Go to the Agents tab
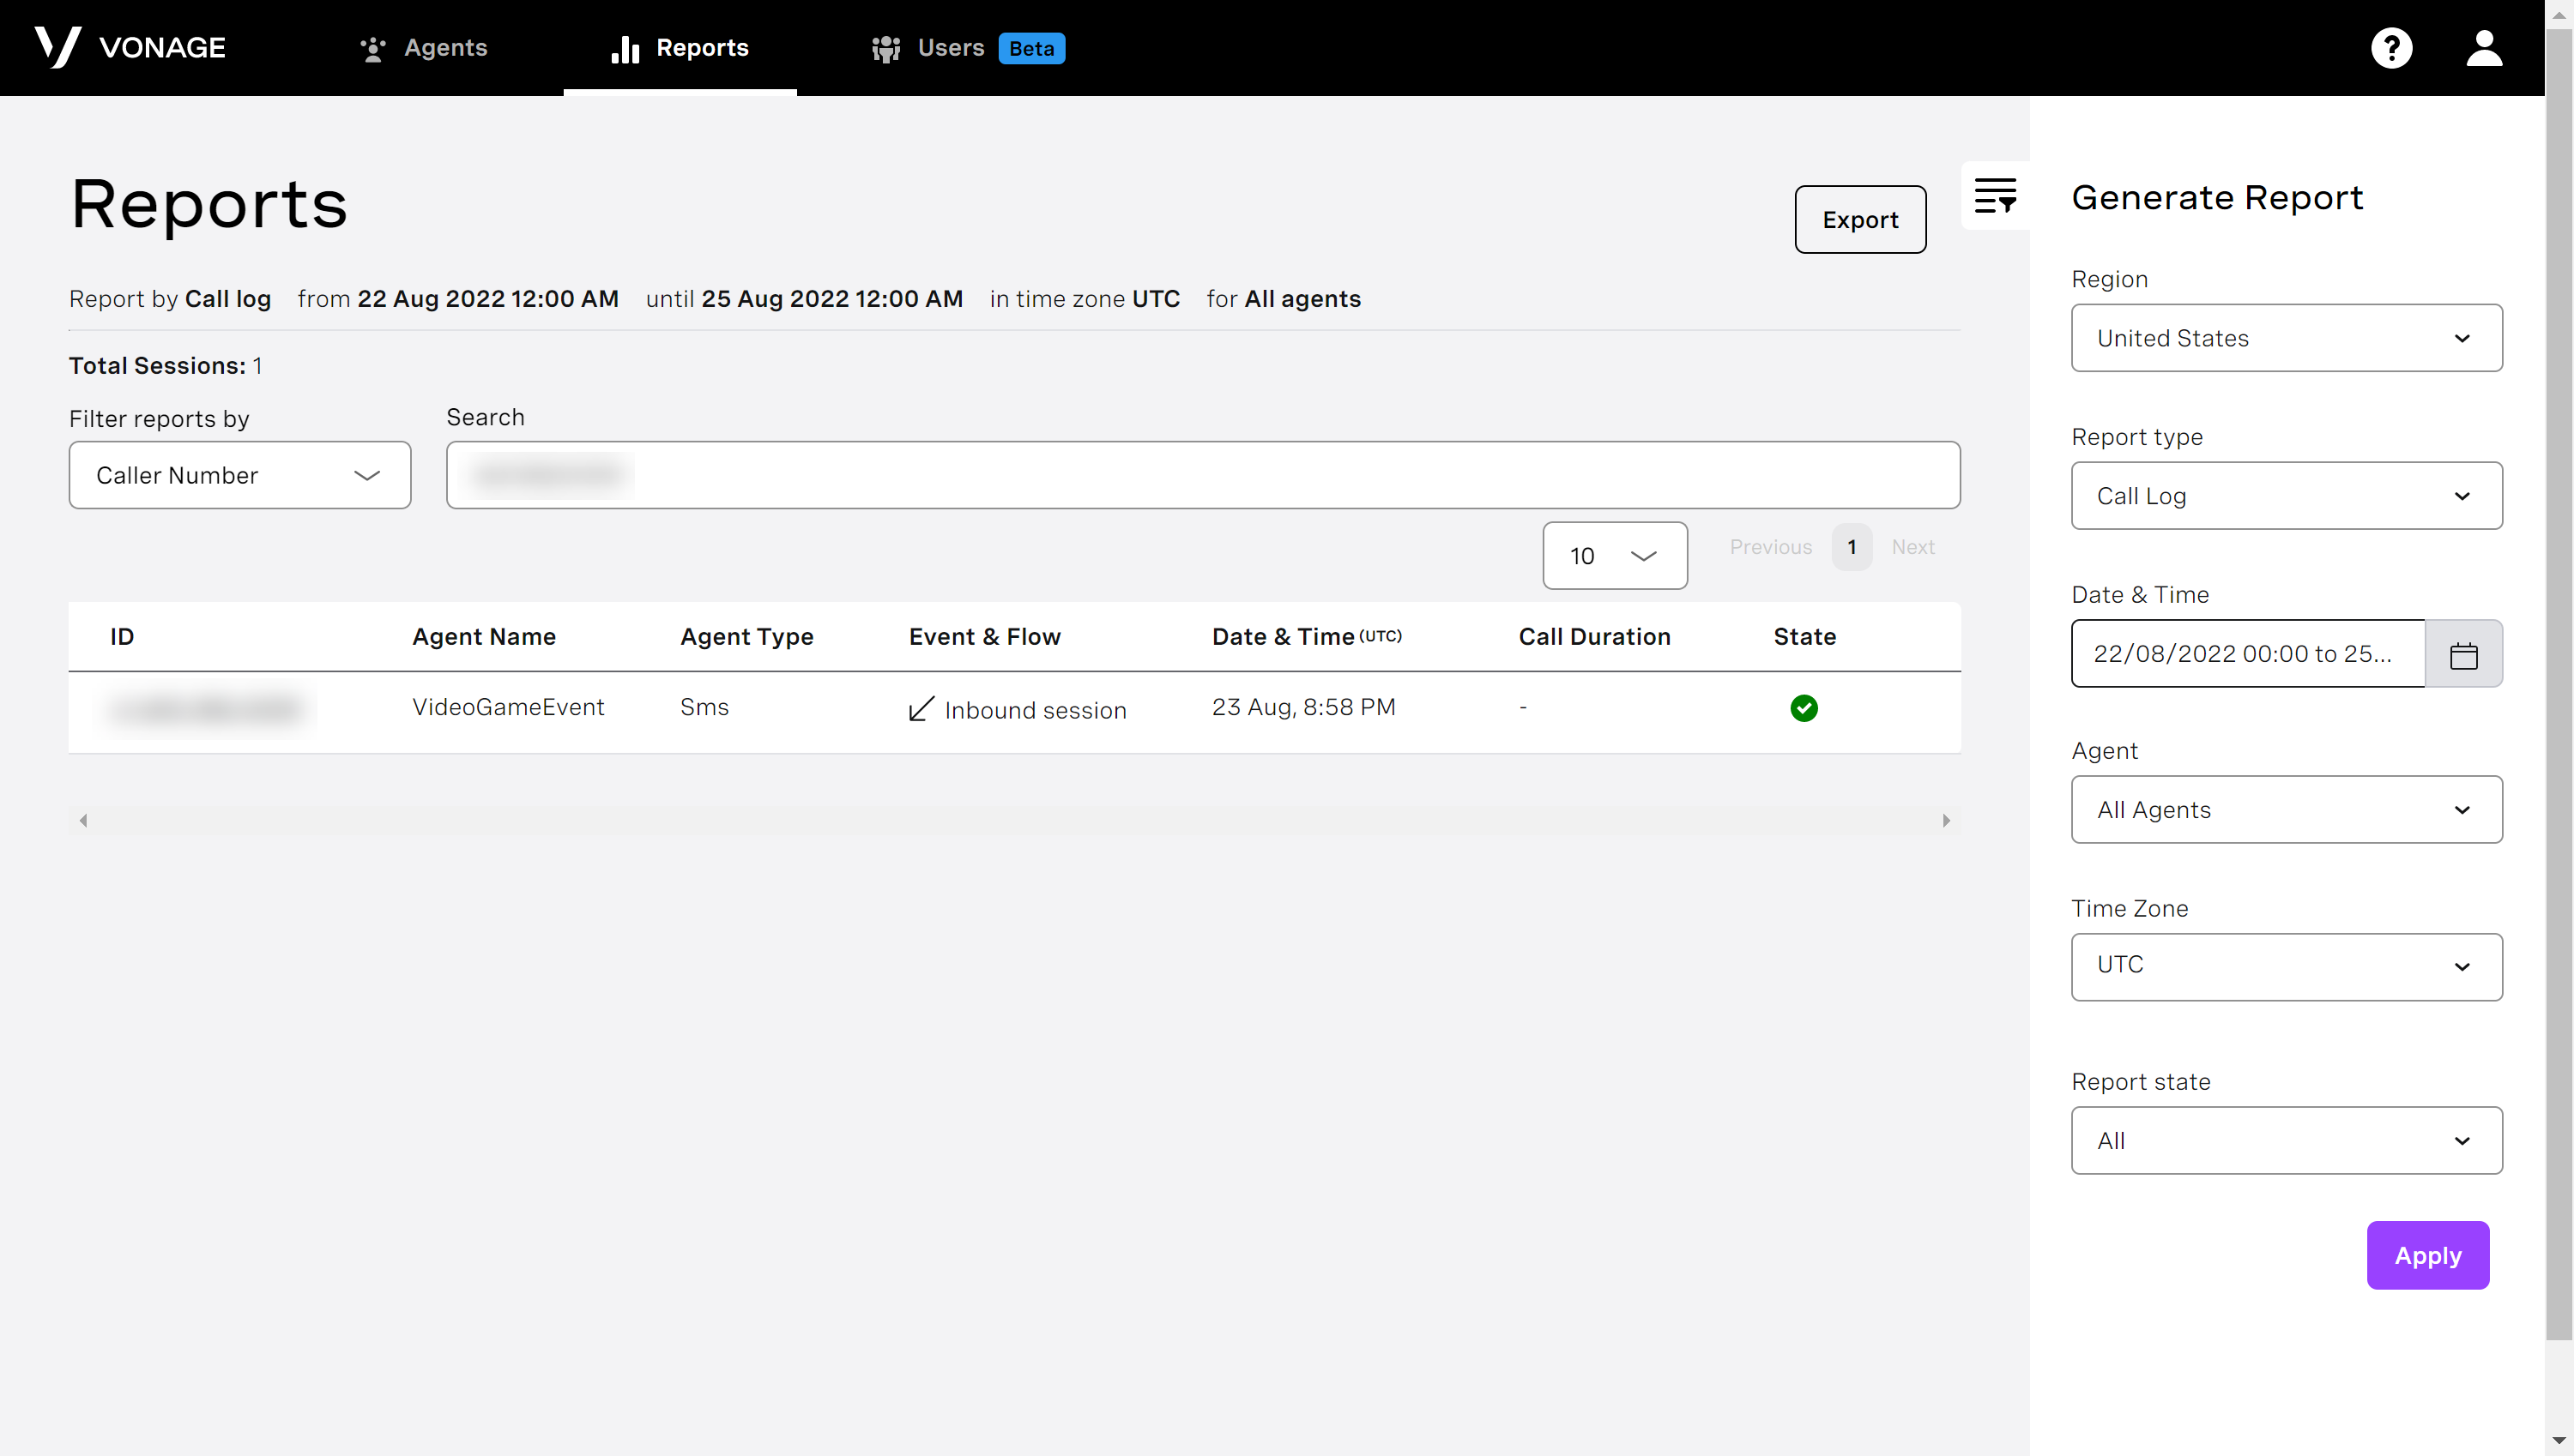This screenshot has height=1456, width=2574. click(x=424, y=48)
